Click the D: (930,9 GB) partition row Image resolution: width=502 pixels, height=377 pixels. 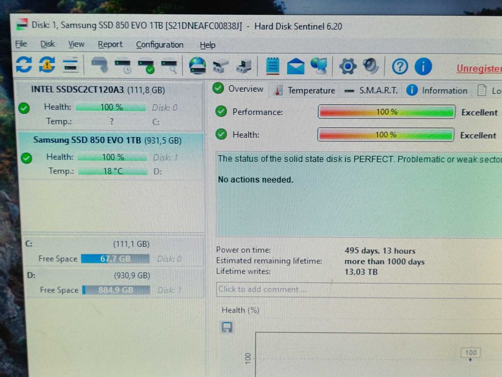[115, 283]
